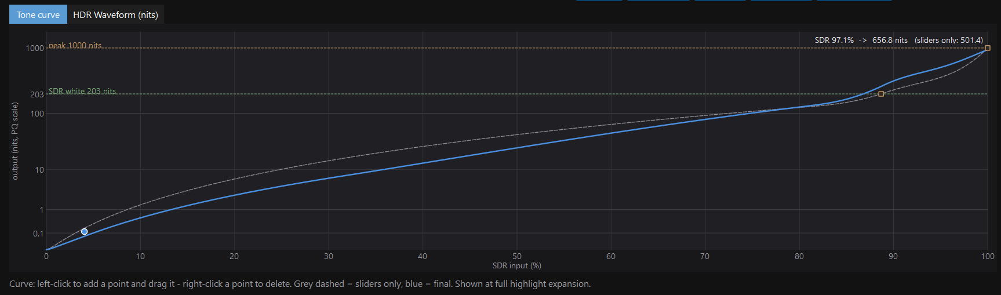Click the 70 tick on the SDR input axis
This screenshot has width=1001, height=295.
705,256
